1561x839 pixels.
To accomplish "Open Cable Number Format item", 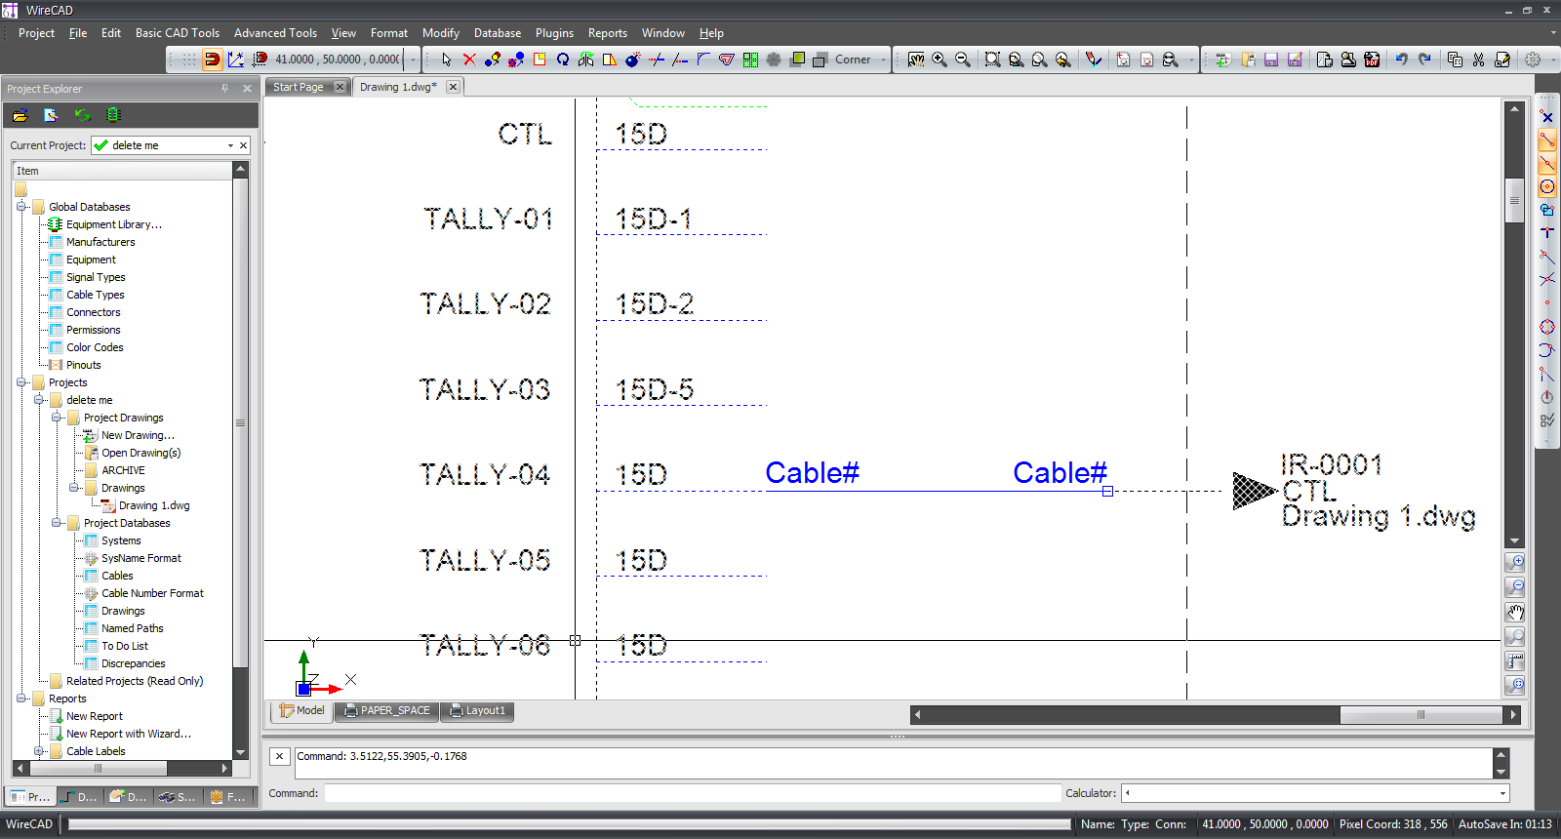I will [152, 593].
